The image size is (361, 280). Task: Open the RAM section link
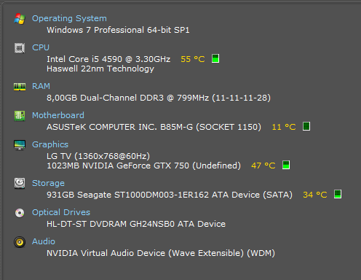(41, 86)
